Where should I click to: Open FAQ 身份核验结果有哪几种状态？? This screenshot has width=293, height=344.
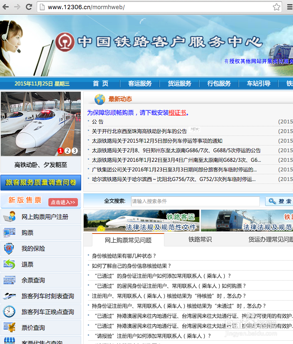pyautogui.click(x=124, y=256)
